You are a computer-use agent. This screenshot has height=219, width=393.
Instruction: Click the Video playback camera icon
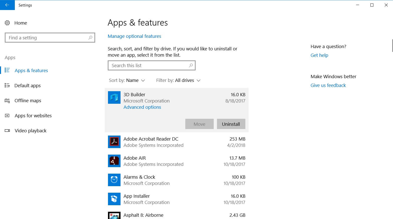[7, 131]
